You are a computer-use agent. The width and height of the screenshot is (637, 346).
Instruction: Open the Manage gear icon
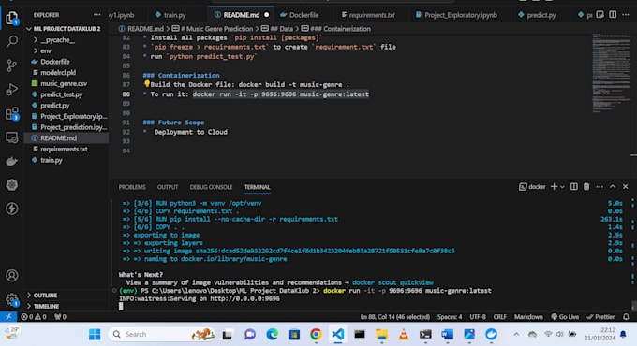click(12, 299)
